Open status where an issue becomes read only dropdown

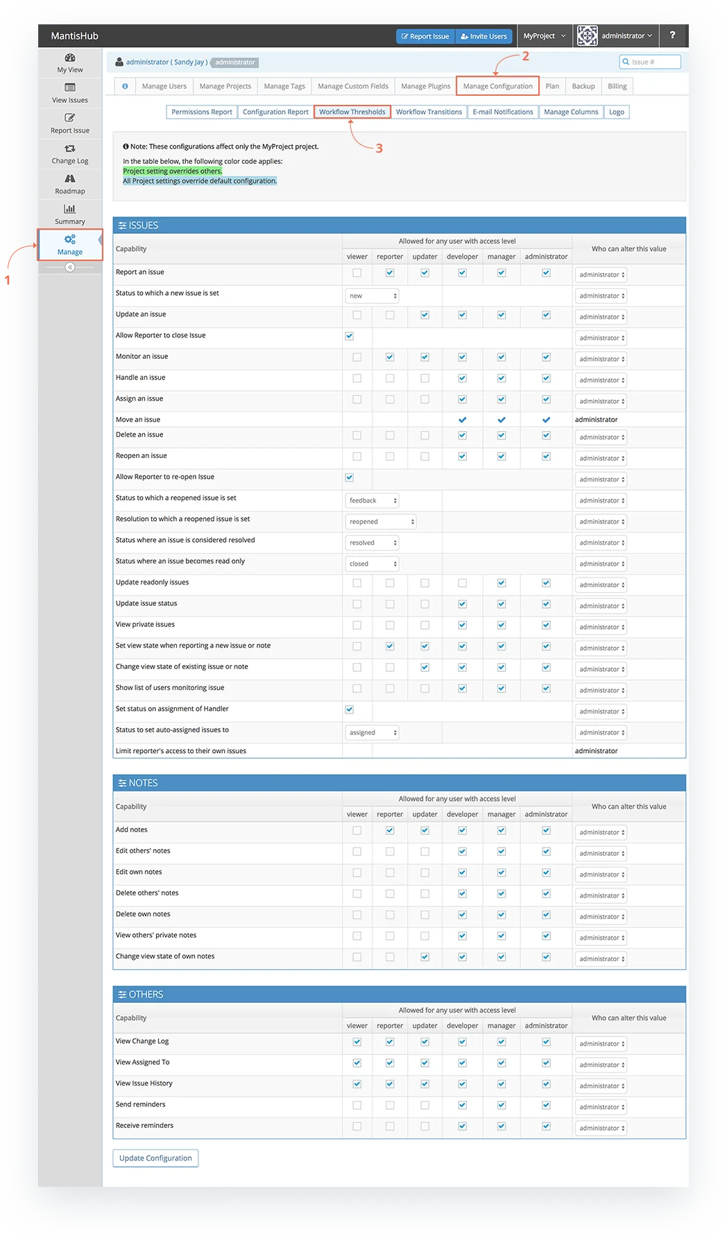pyautogui.click(x=372, y=564)
